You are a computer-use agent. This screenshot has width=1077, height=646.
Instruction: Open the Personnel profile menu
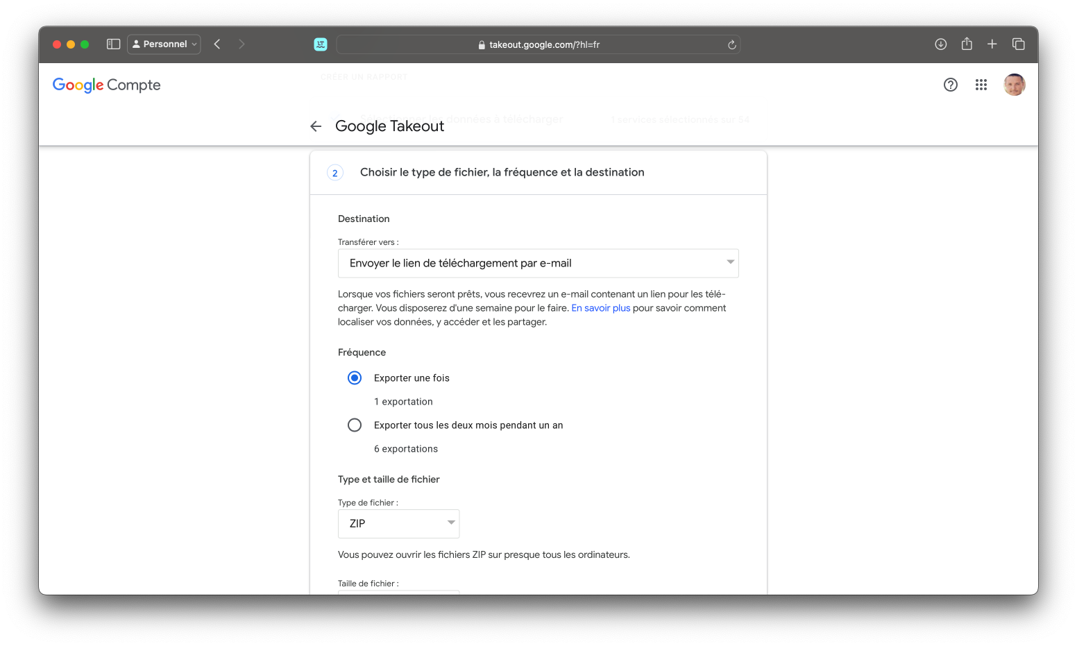164,44
